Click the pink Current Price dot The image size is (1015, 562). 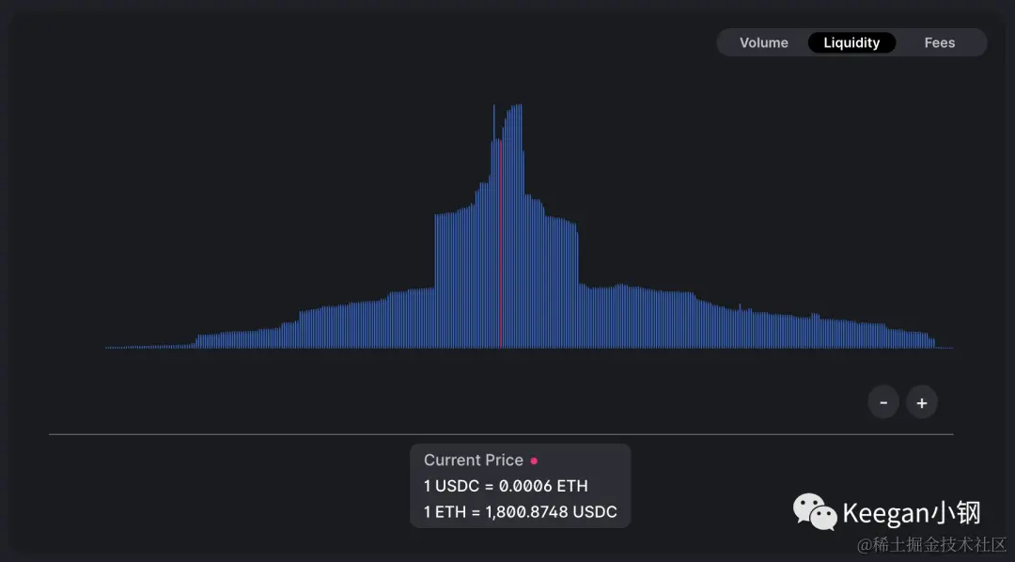[534, 461]
